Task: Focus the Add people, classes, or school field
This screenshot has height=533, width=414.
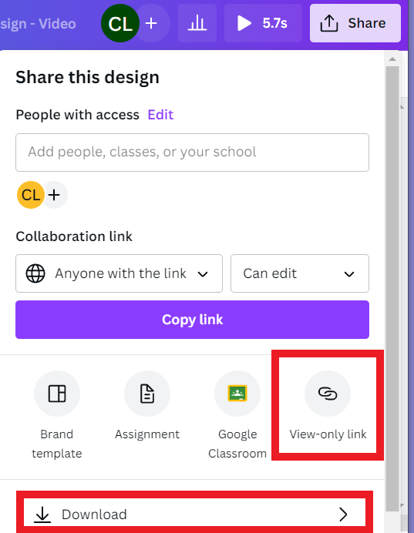Action: click(x=192, y=153)
